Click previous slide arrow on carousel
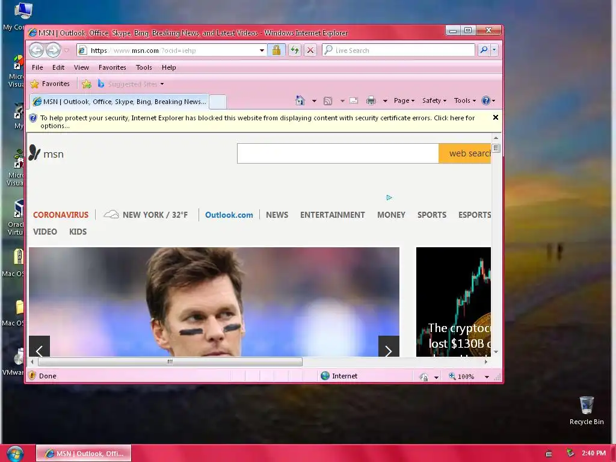The image size is (616, 462). click(39, 347)
